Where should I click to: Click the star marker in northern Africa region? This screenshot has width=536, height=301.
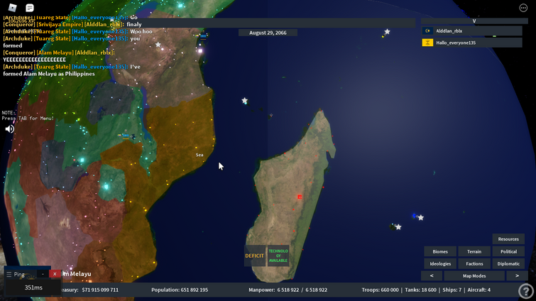(x=158, y=45)
